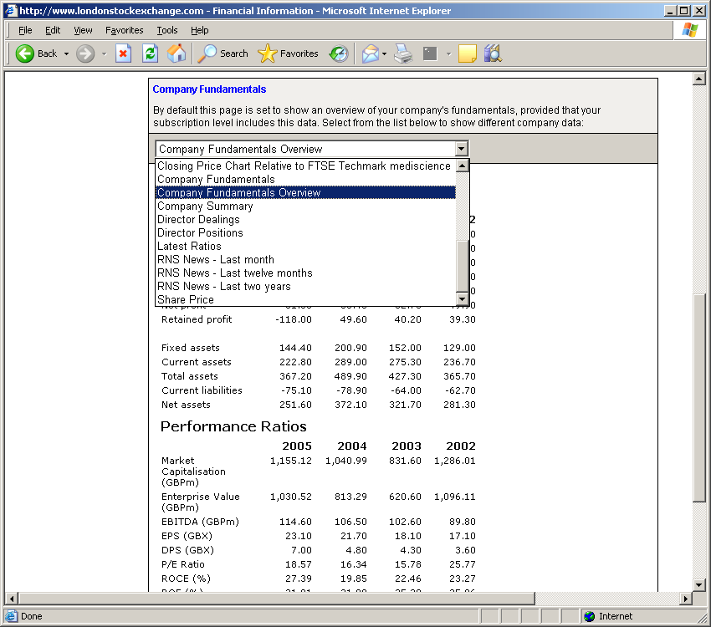Go to Home page icon
Image resolution: width=711 pixels, height=627 pixels.
[176, 54]
